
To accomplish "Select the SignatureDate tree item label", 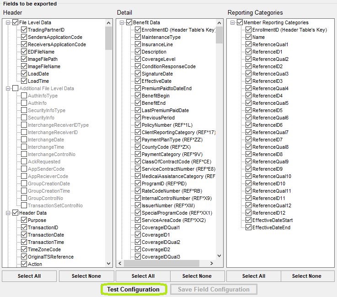I will tap(157, 74).
